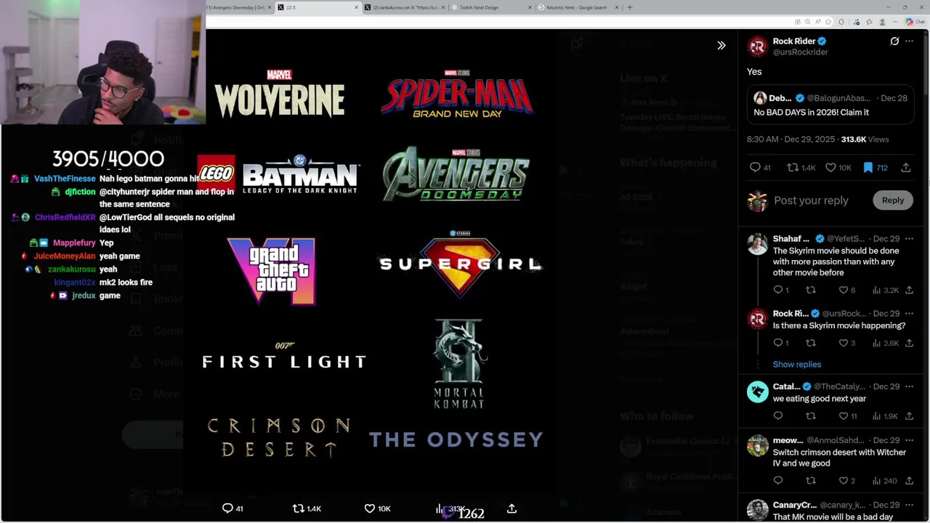This screenshot has height=523, width=930.
Task: Select the active '(2) X' tab
Action: (x=318, y=7)
